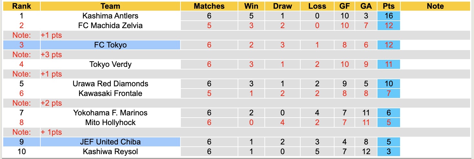
Task: Click the Win column header
Action: click(251, 6)
